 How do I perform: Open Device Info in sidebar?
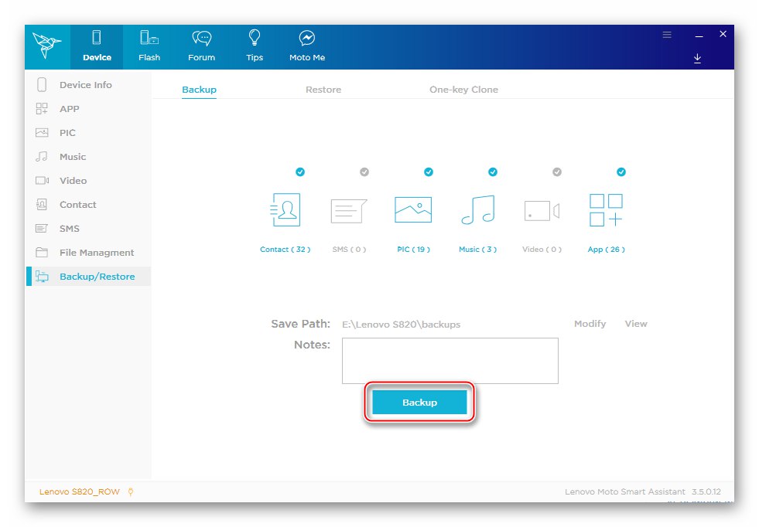86,84
